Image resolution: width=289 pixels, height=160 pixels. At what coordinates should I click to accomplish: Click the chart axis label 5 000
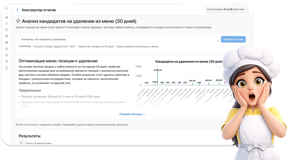(x=138, y=66)
